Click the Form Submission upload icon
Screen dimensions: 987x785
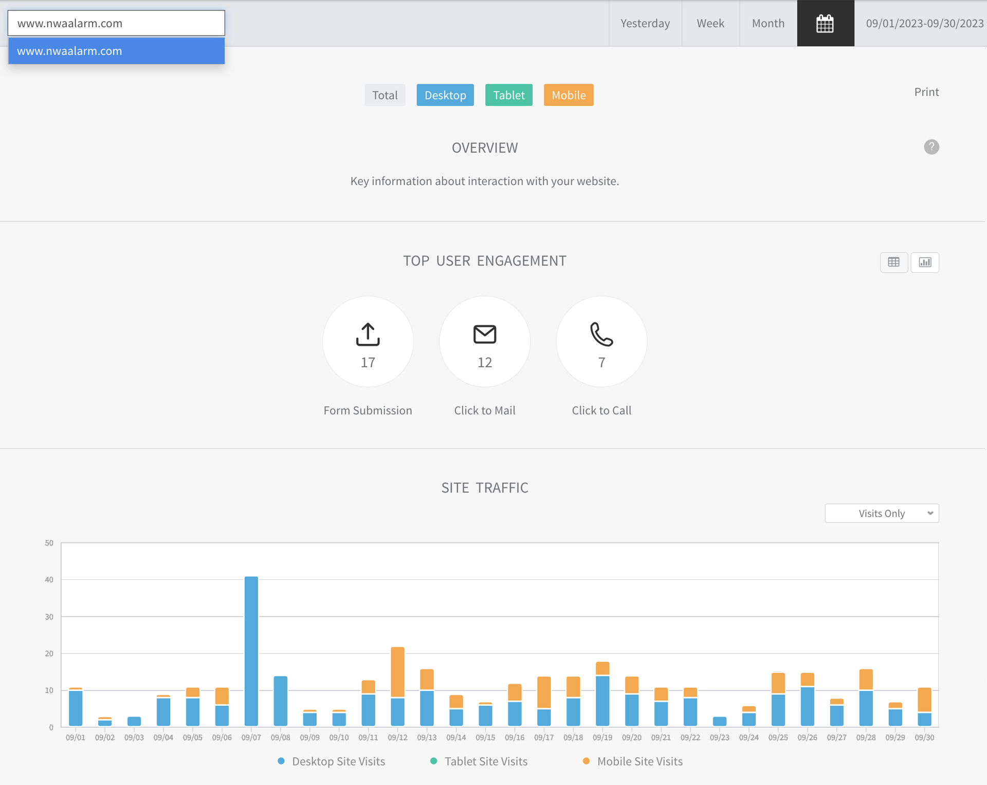coord(368,335)
